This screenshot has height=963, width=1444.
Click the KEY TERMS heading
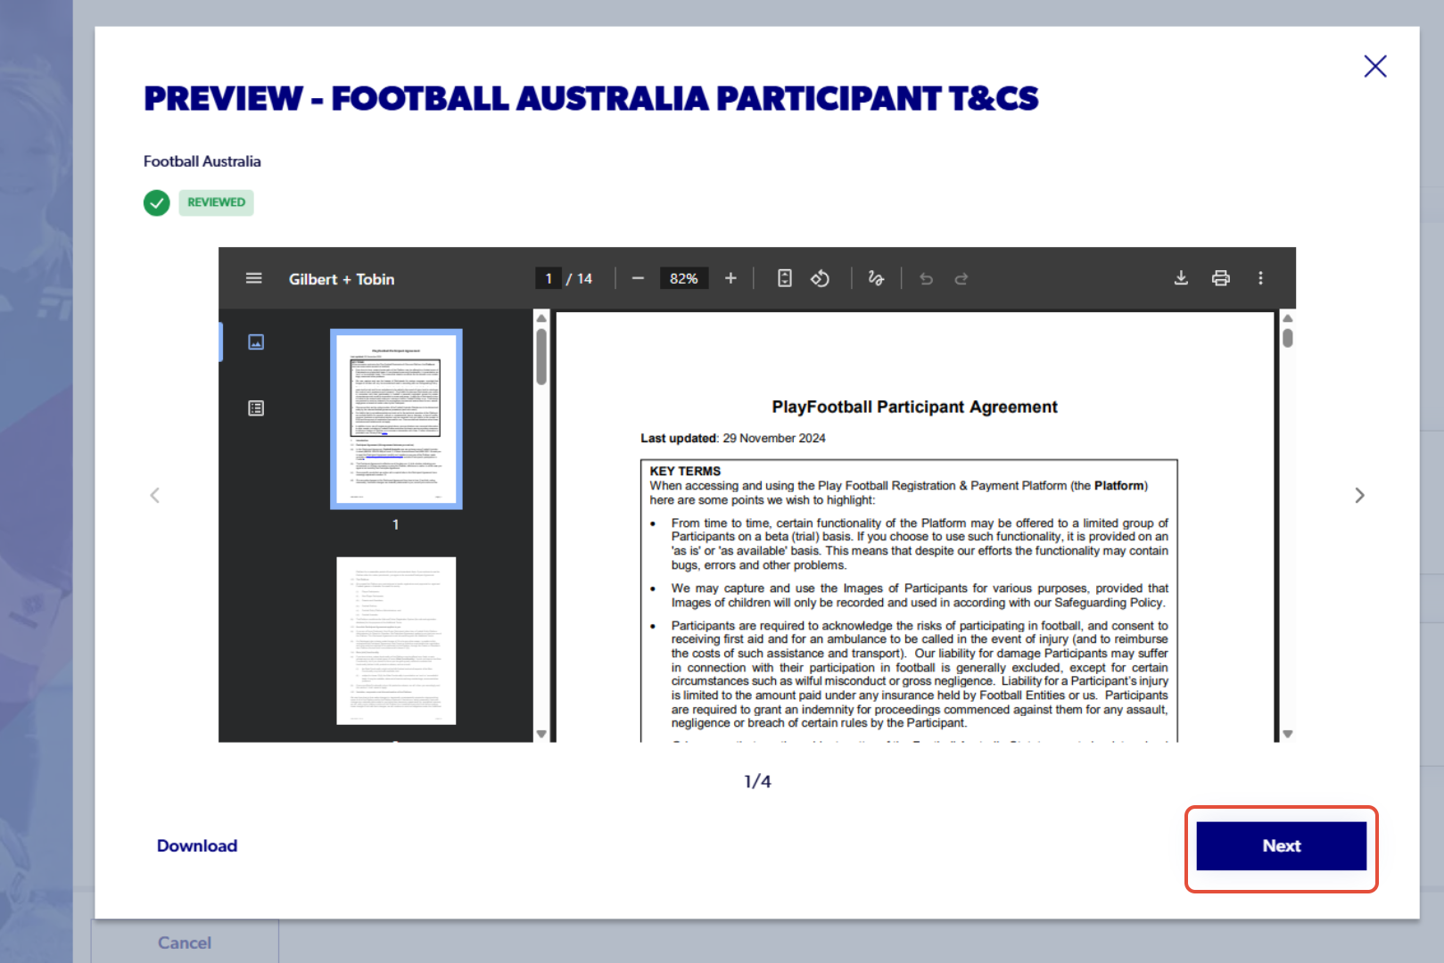[685, 471]
